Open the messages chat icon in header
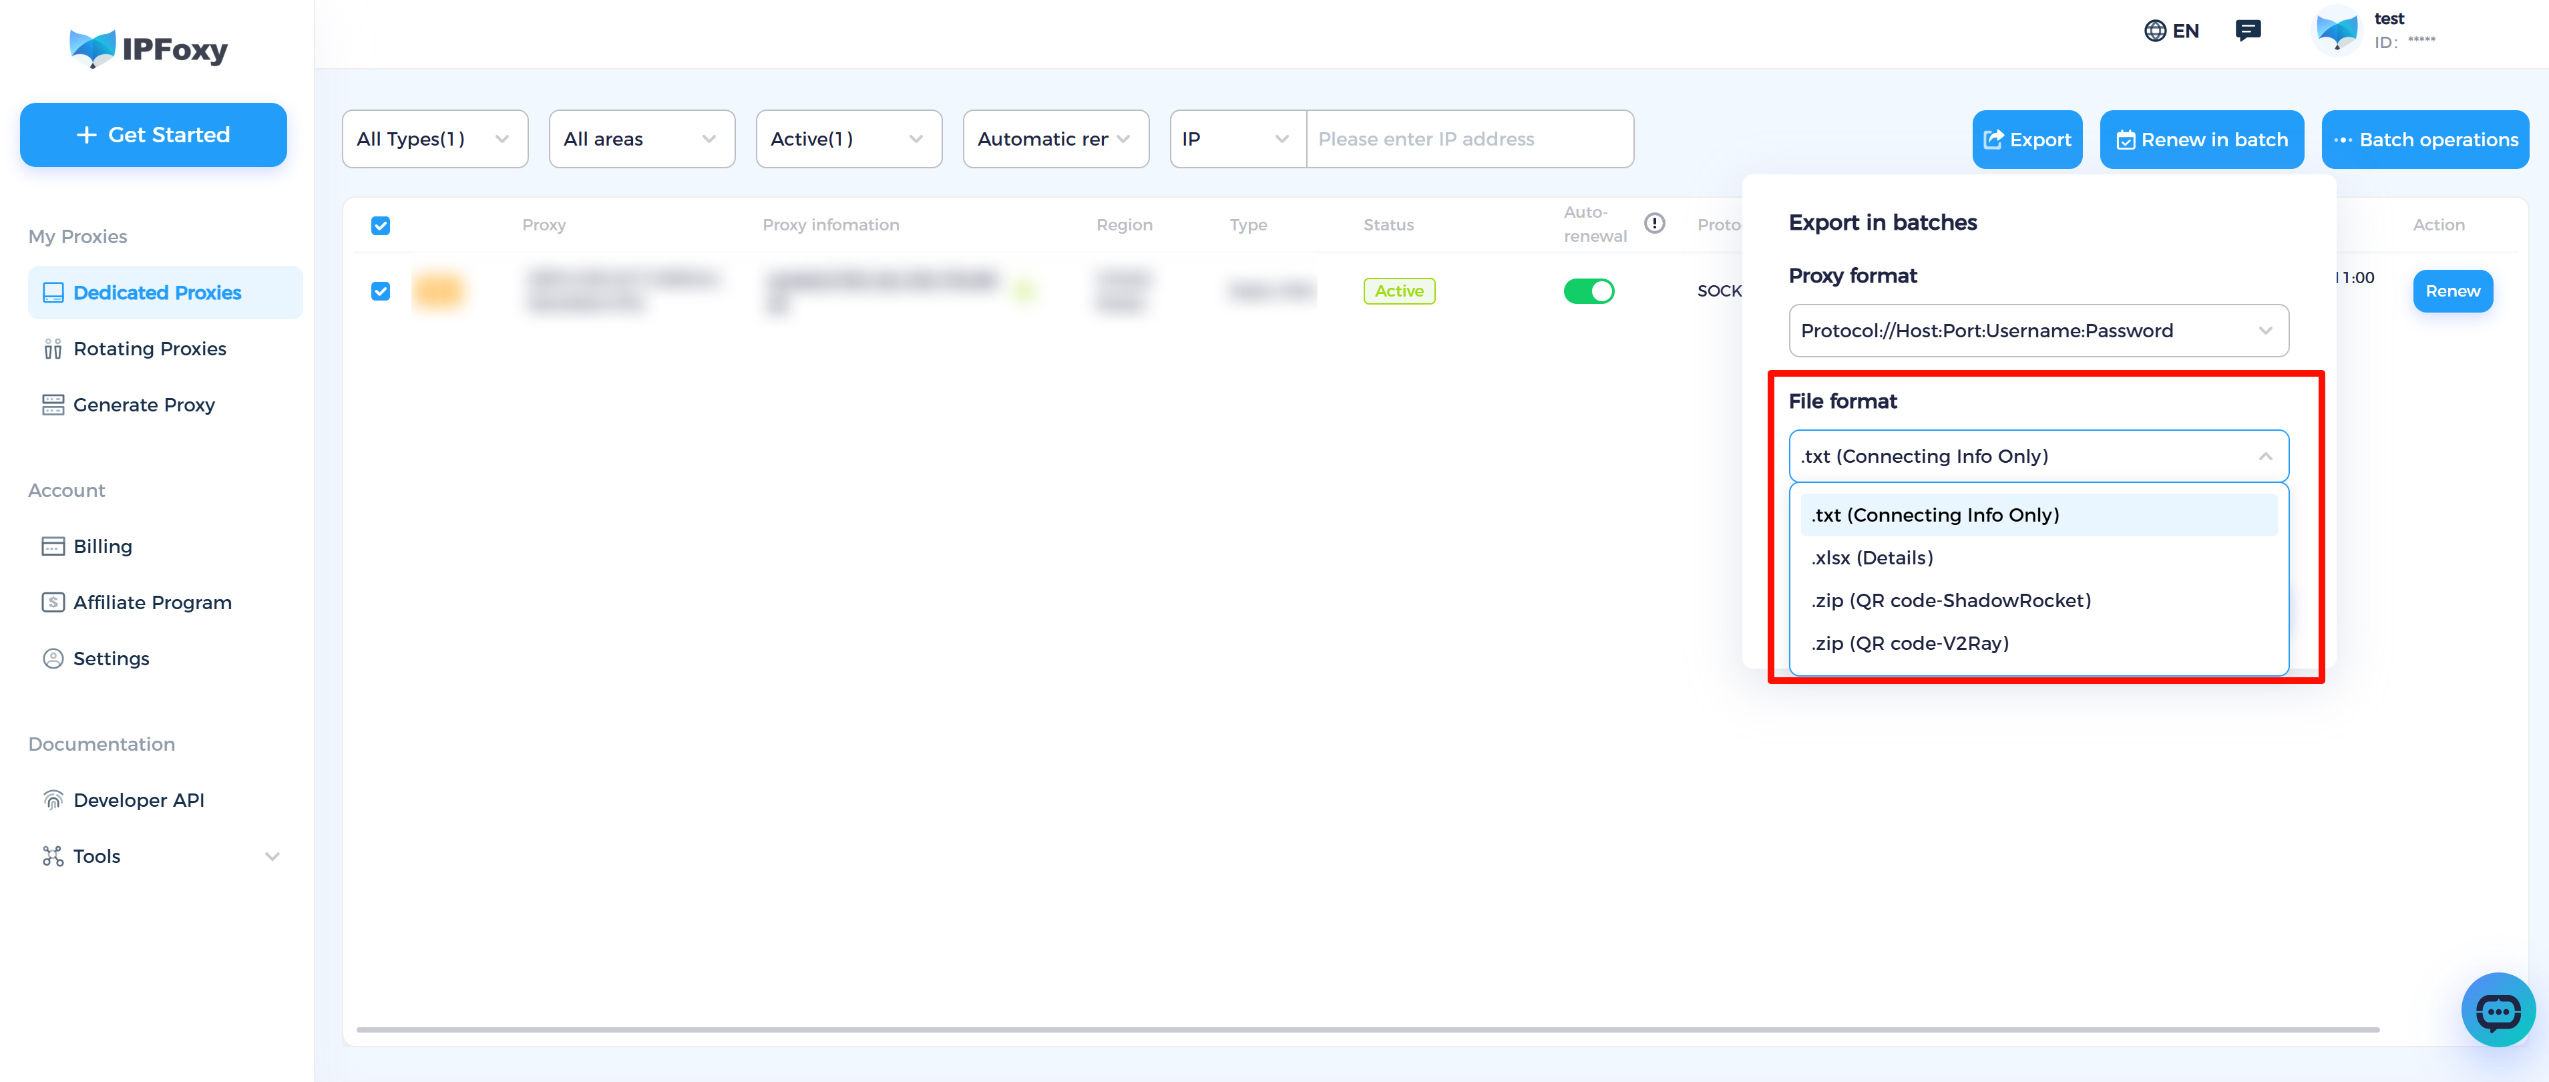Image resolution: width=2549 pixels, height=1082 pixels. click(x=2247, y=31)
